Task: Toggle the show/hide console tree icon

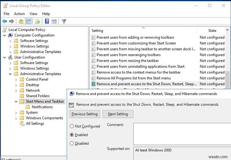Action: 28,21
